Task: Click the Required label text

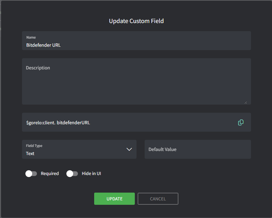Action: point(50,174)
